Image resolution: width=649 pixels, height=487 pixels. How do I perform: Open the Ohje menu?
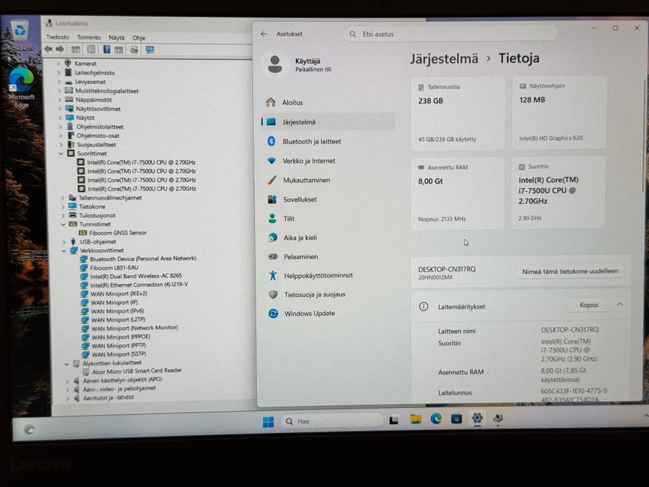click(139, 38)
